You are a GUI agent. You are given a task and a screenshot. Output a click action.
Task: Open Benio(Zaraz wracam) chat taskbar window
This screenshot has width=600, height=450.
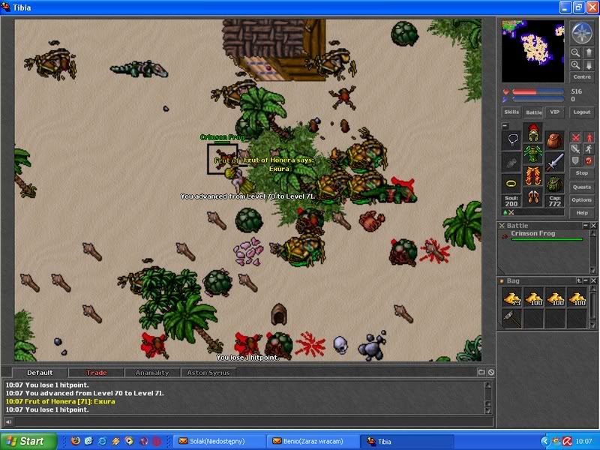[x=313, y=442]
